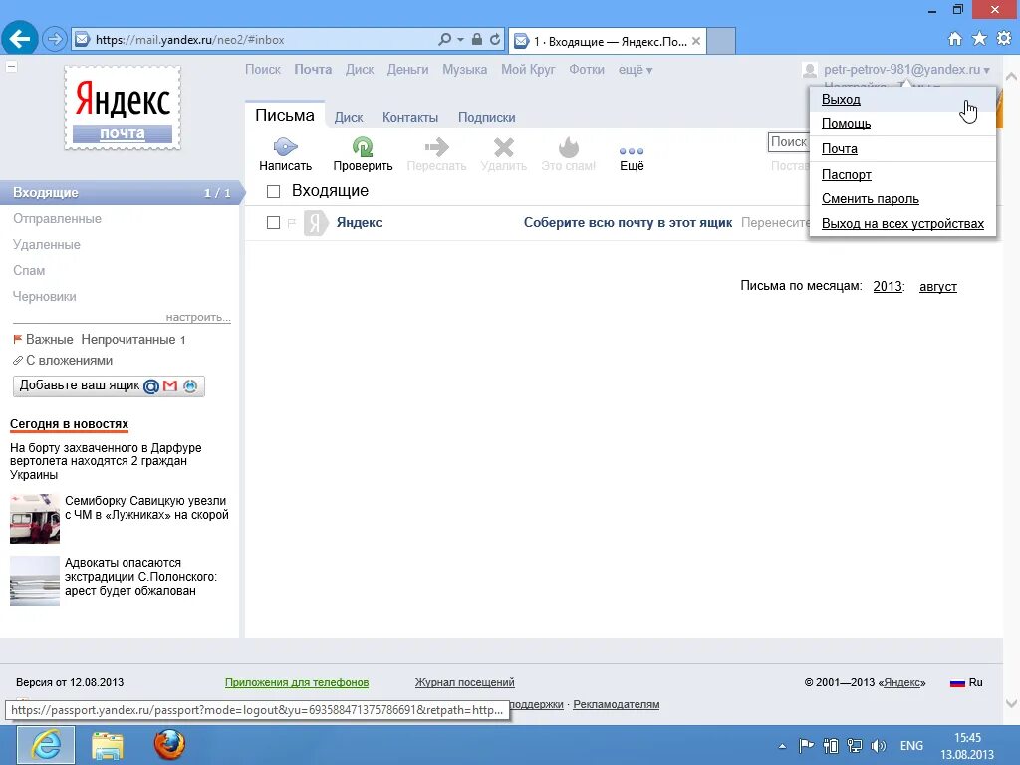Click the address bar search magnifier icon

(445, 39)
